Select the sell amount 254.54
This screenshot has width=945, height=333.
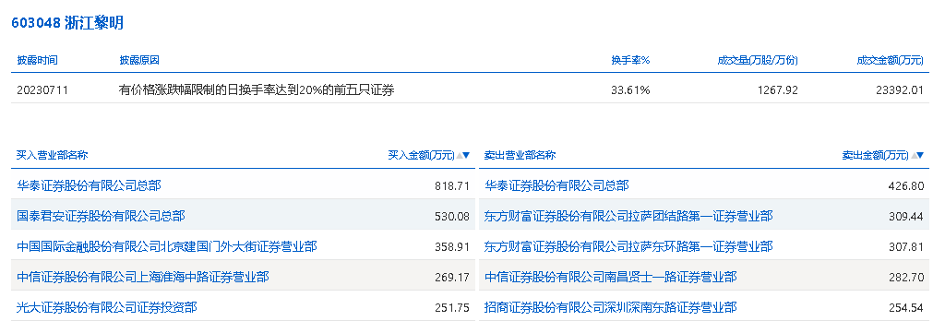[x=906, y=308]
